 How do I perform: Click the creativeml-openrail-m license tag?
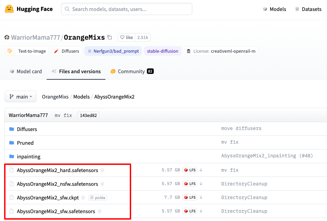point(221,51)
